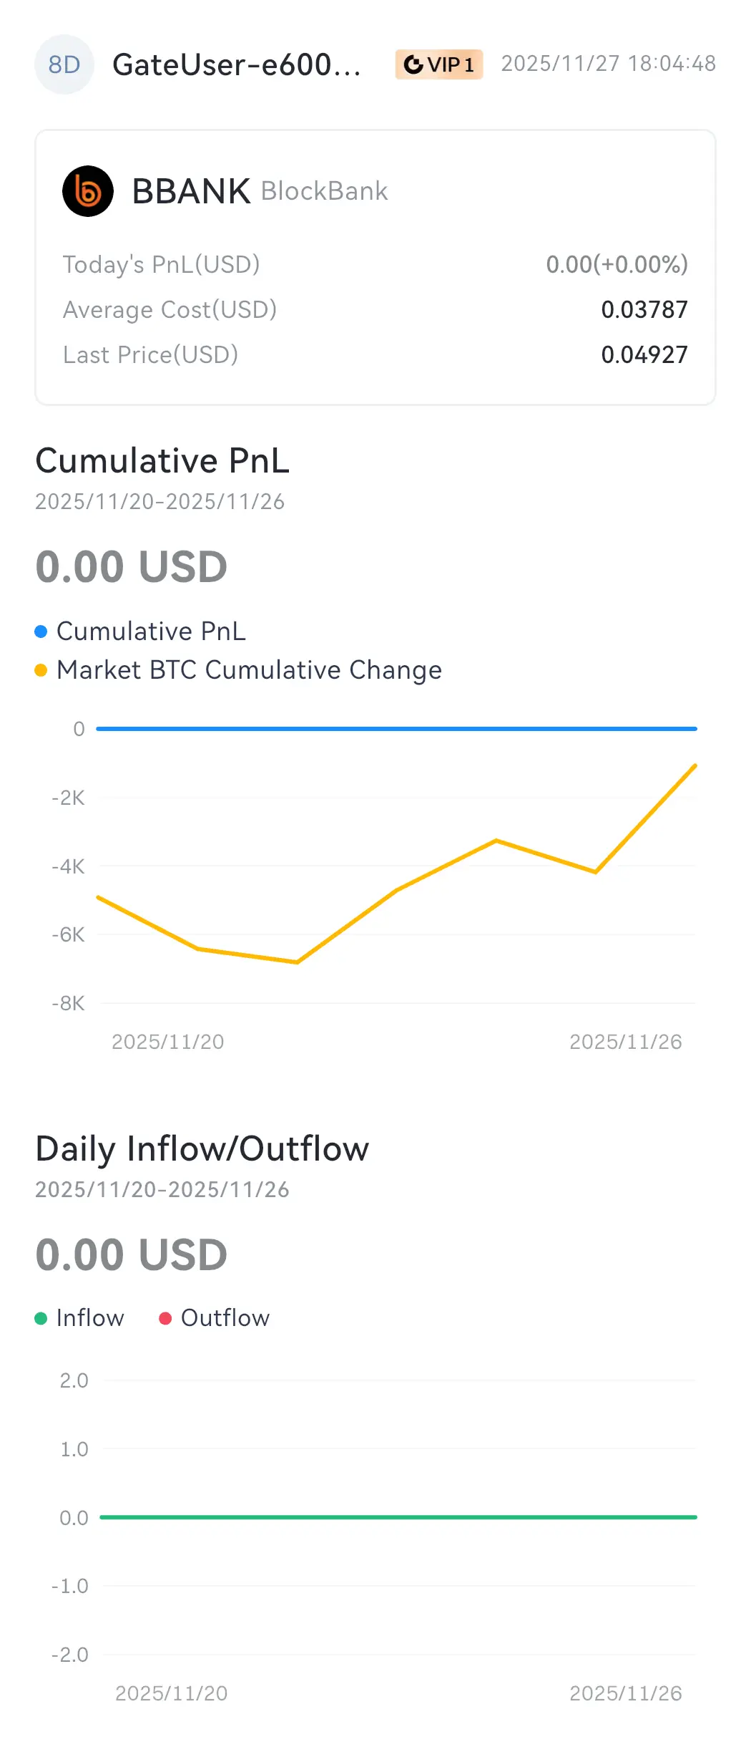Open the GateUser-e600 profile name
This screenshot has height=1737, width=751.
coord(237,64)
